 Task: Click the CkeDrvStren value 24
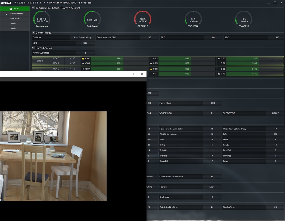click(275, 207)
